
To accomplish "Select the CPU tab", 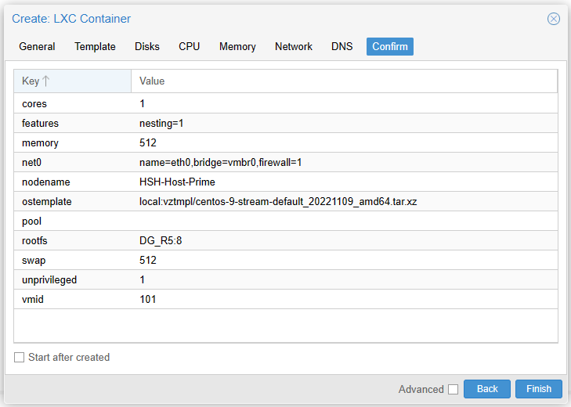I will point(189,47).
